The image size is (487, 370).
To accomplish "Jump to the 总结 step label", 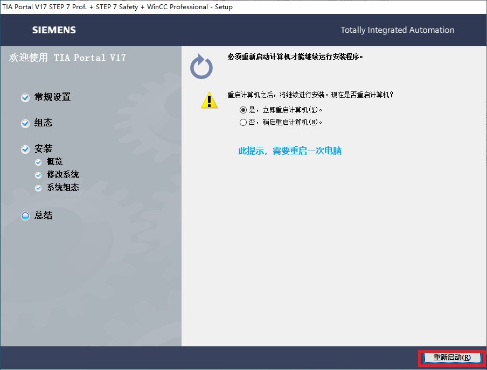I will [x=44, y=216].
